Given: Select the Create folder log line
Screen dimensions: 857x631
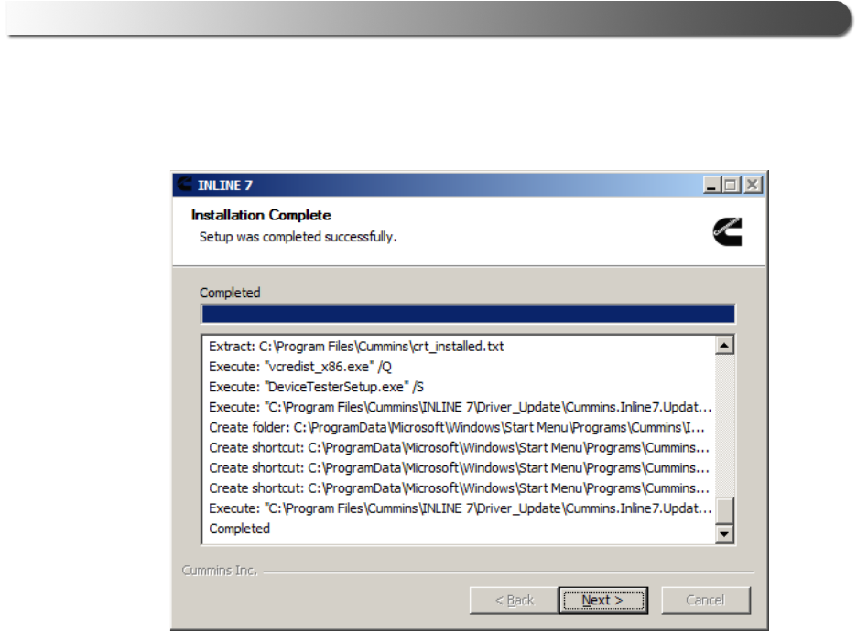Looking at the screenshot, I should [456, 427].
